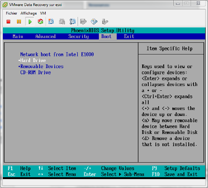Click the VMware console title bar icon
This screenshot has width=208, height=188.
[x=5, y=5]
